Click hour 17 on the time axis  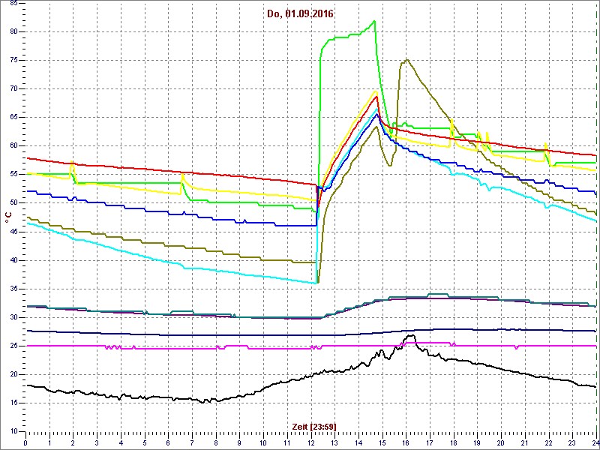[430, 443]
